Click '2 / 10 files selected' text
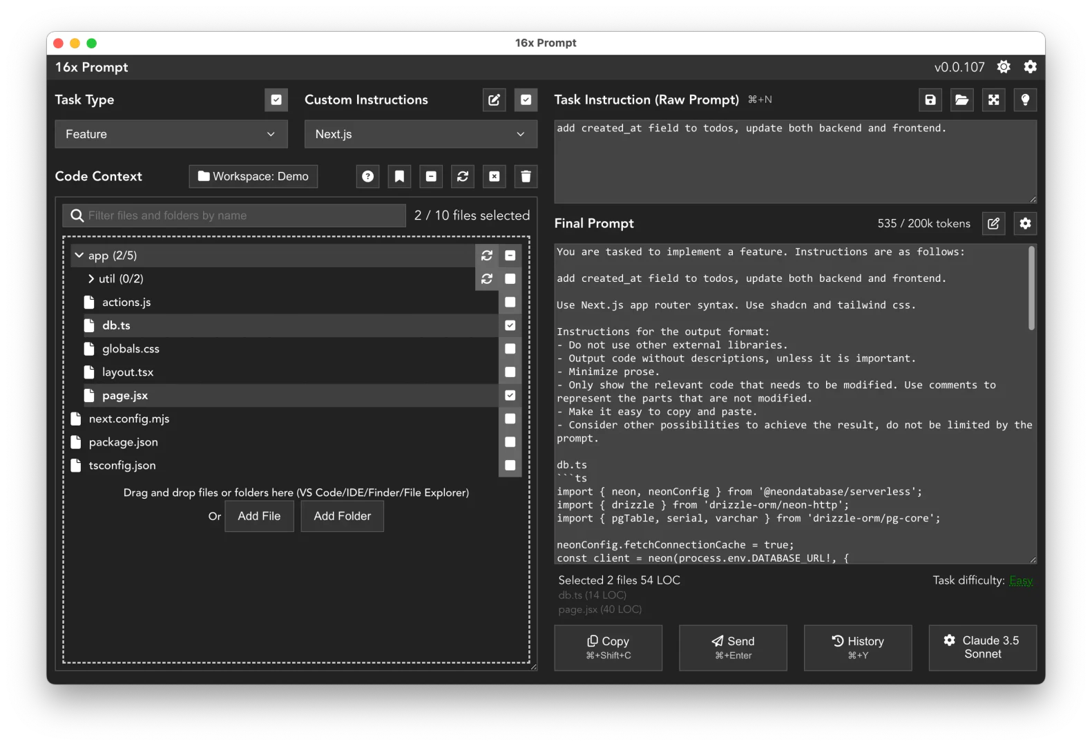 [x=472, y=216]
